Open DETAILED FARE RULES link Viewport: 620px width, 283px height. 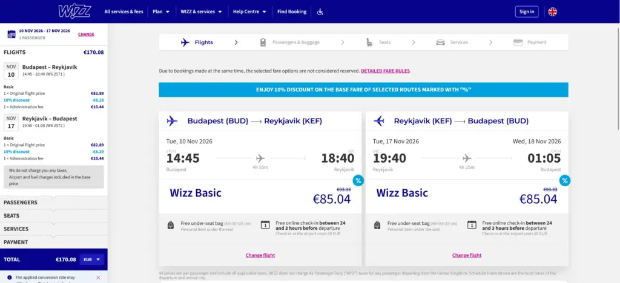[x=386, y=71]
